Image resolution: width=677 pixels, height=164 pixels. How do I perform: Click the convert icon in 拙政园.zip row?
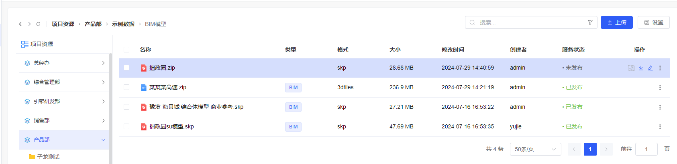coord(631,68)
